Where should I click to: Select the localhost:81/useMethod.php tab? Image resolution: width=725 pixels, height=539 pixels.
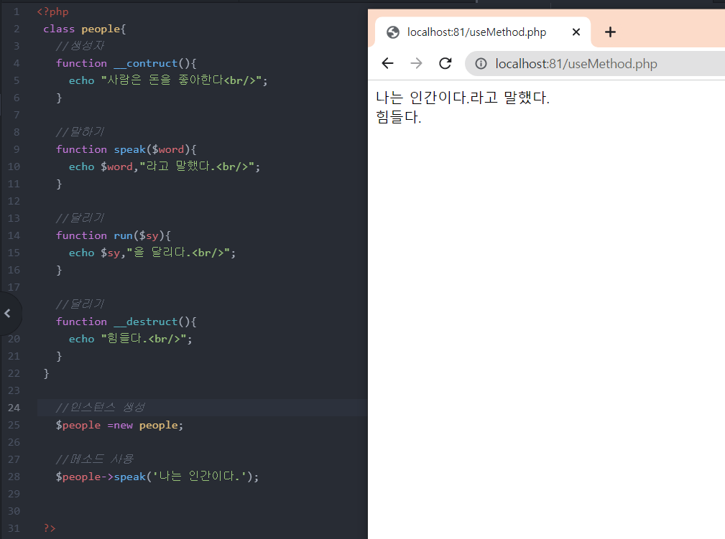[x=483, y=32]
